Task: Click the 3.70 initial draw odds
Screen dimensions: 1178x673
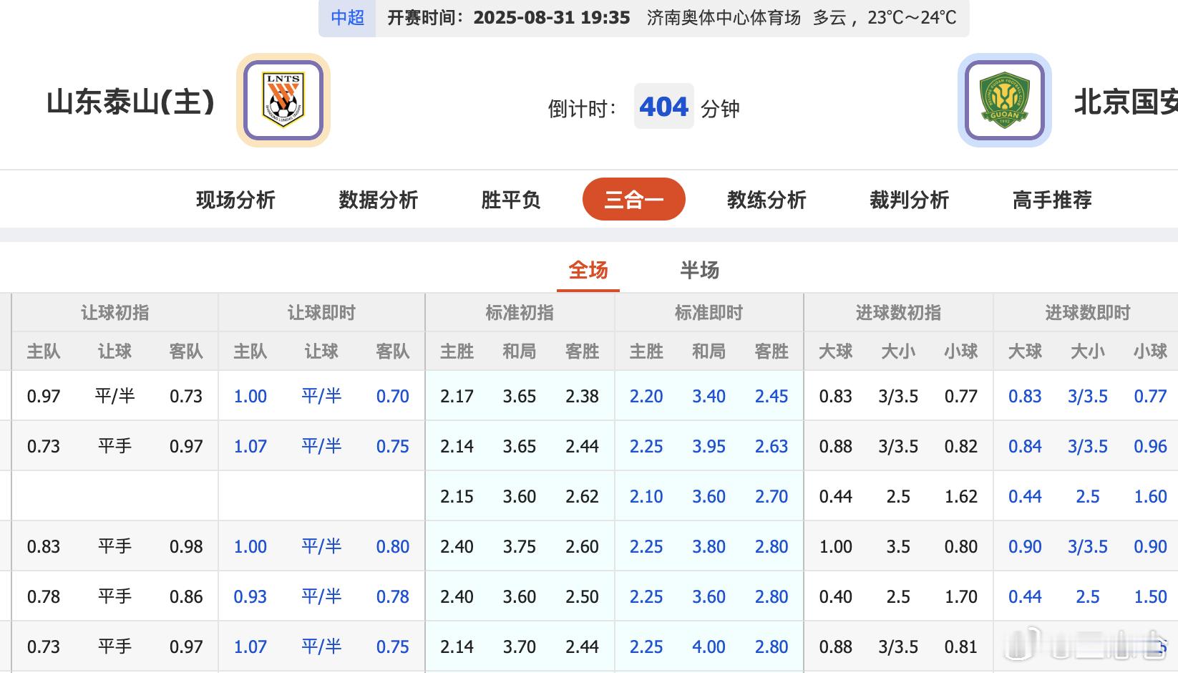Action: (x=520, y=647)
